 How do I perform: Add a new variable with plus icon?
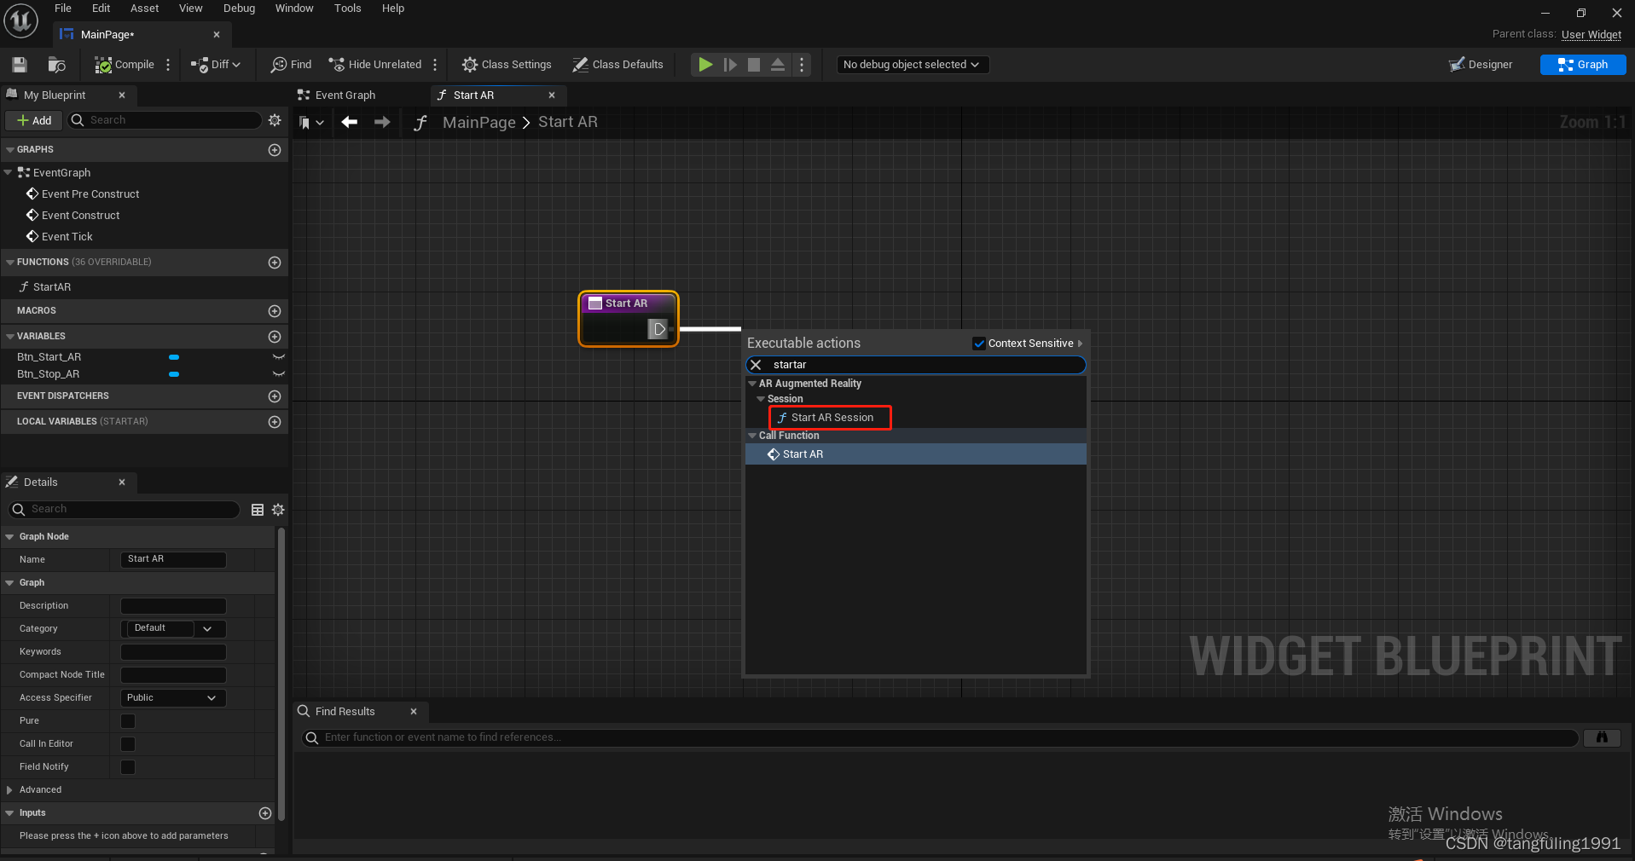pos(275,337)
